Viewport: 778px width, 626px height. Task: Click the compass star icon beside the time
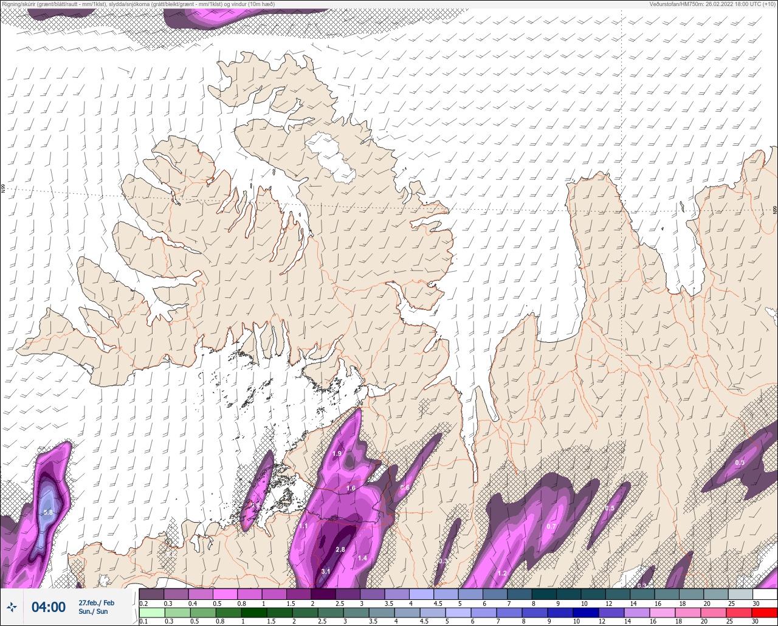click(12, 607)
